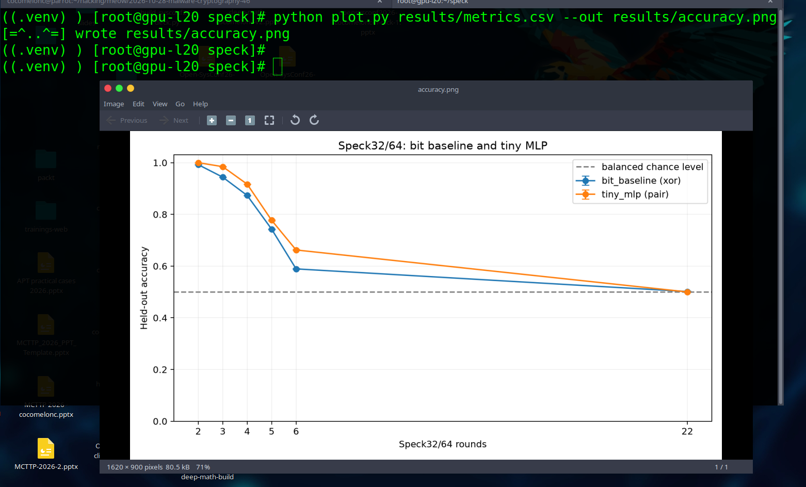
Task: Click the 71% zoom status text
Action: 203,467
